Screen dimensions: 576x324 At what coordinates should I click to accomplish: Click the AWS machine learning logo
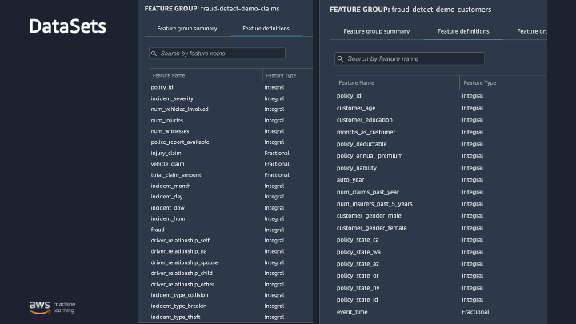click(x=52, y=307)
